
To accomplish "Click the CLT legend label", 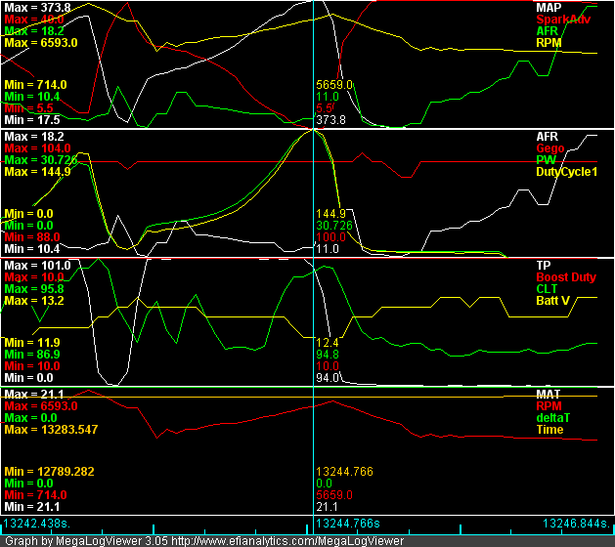I will coord(548,288).
